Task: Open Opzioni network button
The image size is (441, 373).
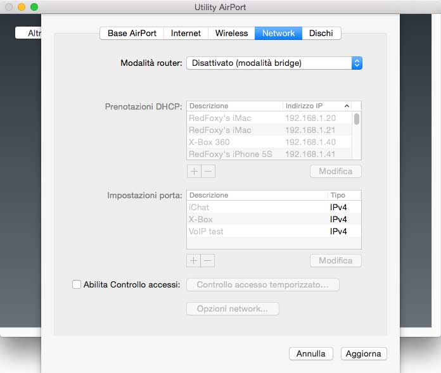Action: (x=233, y=308)
